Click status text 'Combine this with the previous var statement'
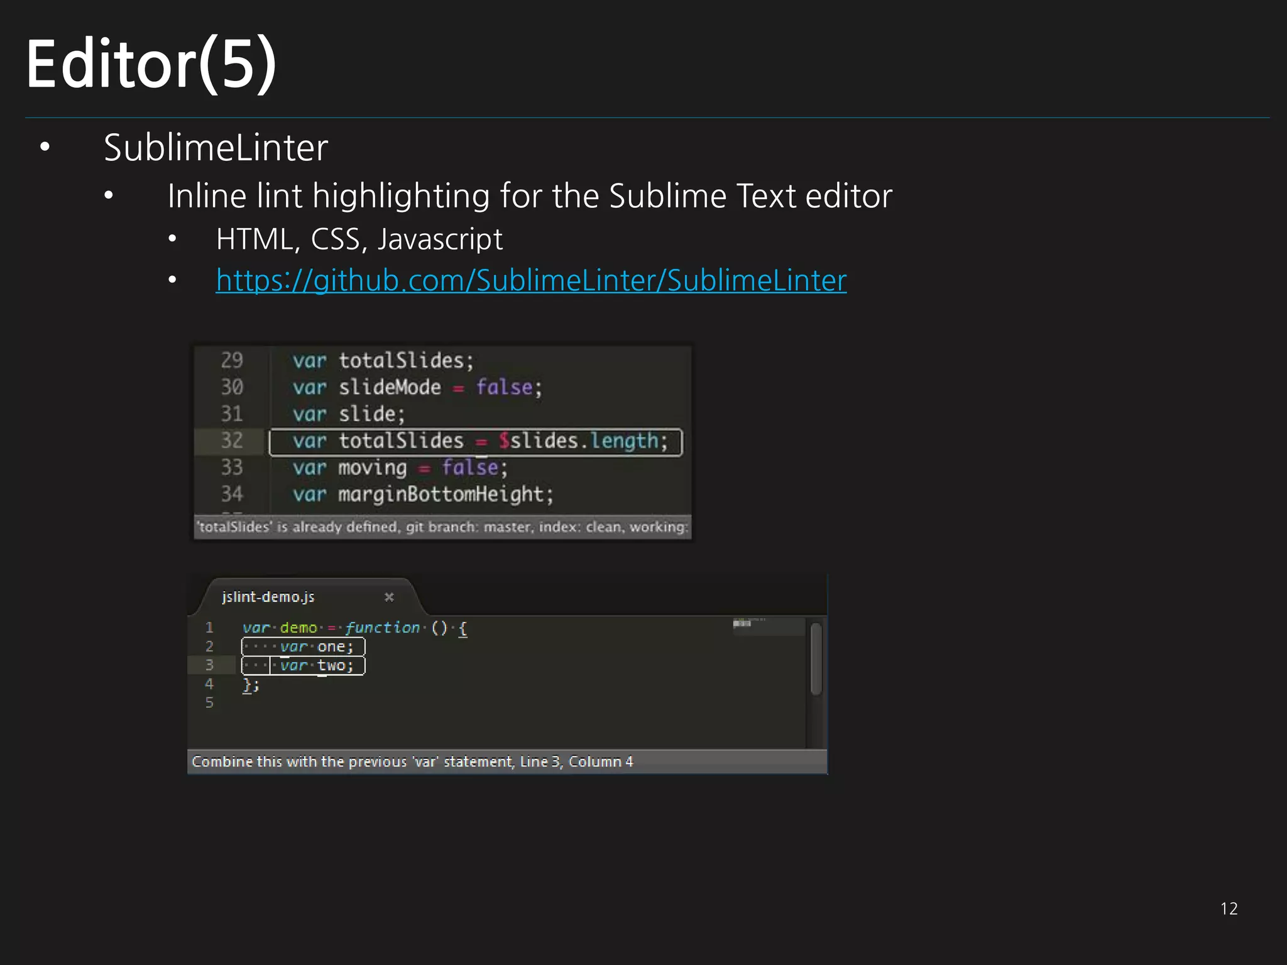 [x=353, y=761]
